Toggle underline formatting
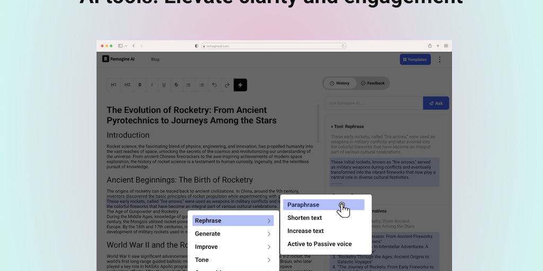The height and width of the screenshot is (271, 543). point(164,85)
